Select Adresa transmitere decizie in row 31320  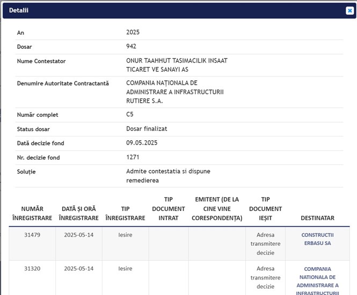pos(265,277)
